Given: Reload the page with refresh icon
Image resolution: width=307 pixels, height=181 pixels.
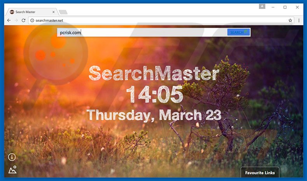Looking at the screenshot, I should tap(23, 20).
